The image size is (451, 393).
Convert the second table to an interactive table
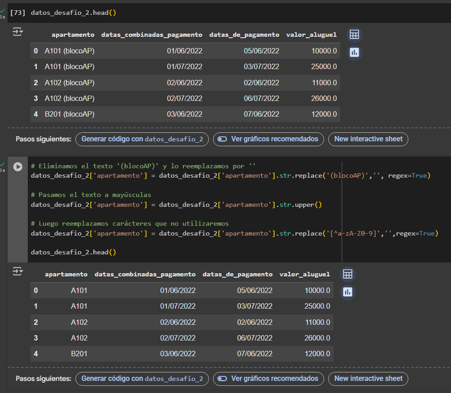[348, 274]
